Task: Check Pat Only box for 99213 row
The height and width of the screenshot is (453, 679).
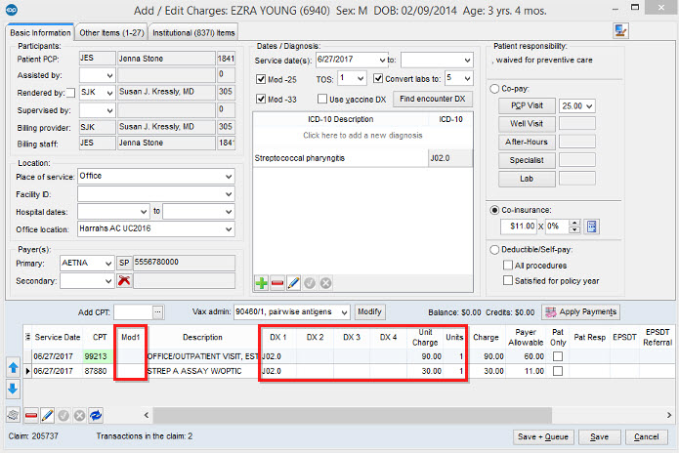Action: (x=558, y=356)
